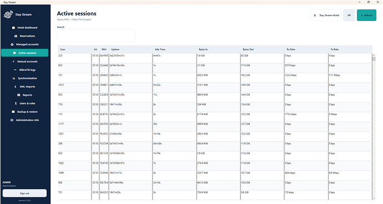Click Rx Rate value 537.6 bps
Viewport: 383px width, 204px height.
click(x=290, y=65)
